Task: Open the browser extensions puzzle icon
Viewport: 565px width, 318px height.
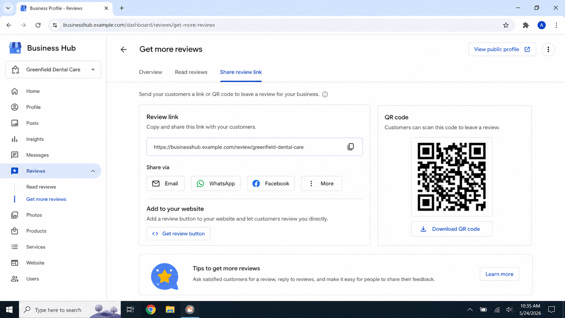Action: coord(525,25)
